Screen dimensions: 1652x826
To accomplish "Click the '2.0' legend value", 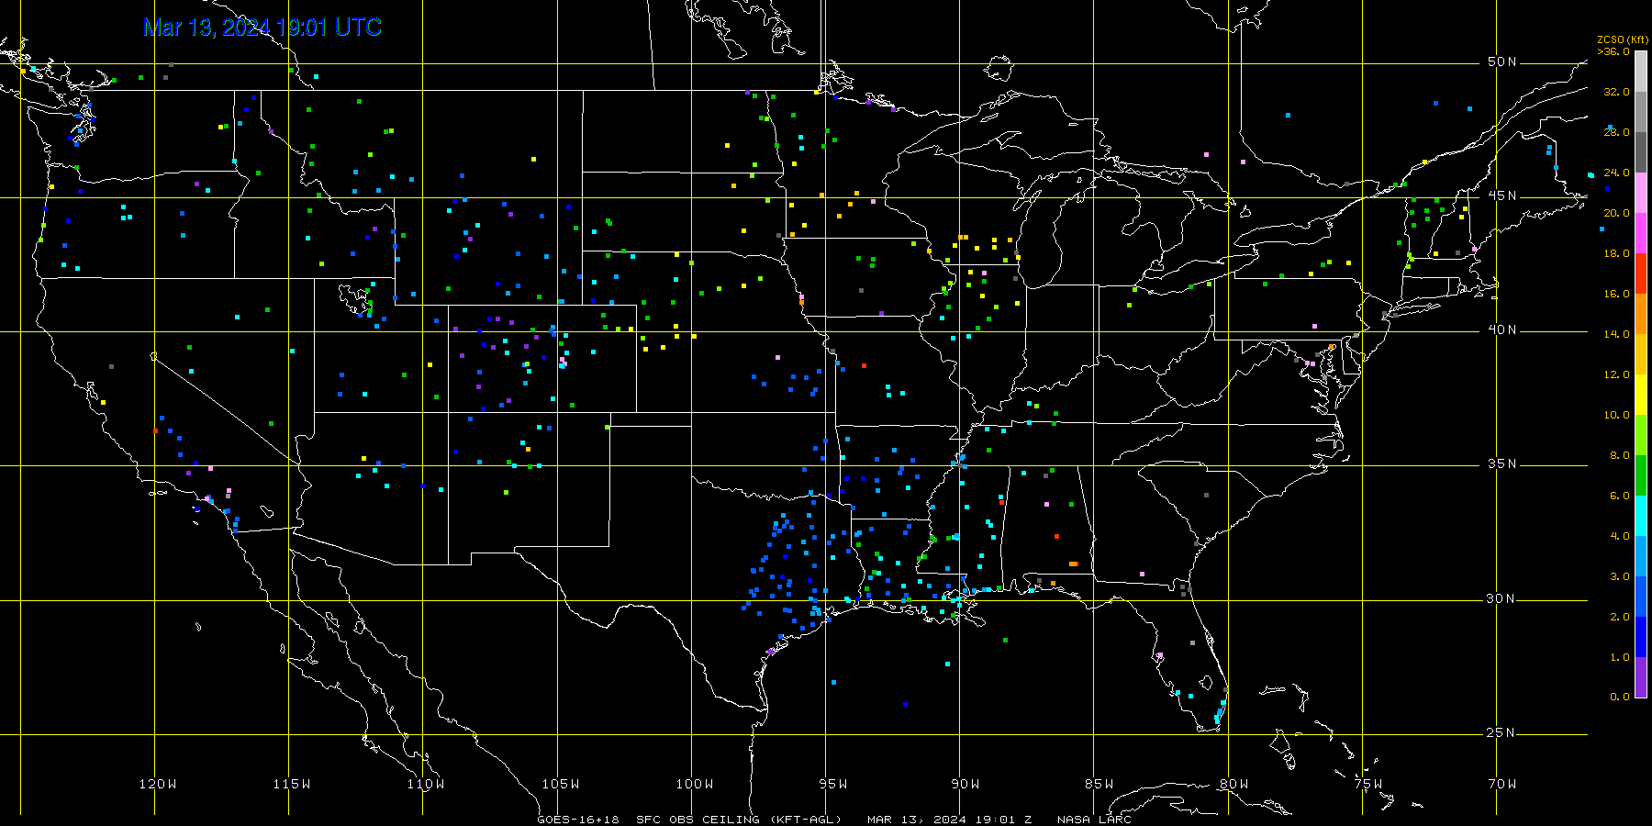I will (1620, 617).
